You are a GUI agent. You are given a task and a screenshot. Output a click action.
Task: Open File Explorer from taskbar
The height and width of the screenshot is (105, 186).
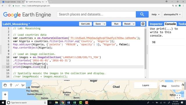coord(57,102)
